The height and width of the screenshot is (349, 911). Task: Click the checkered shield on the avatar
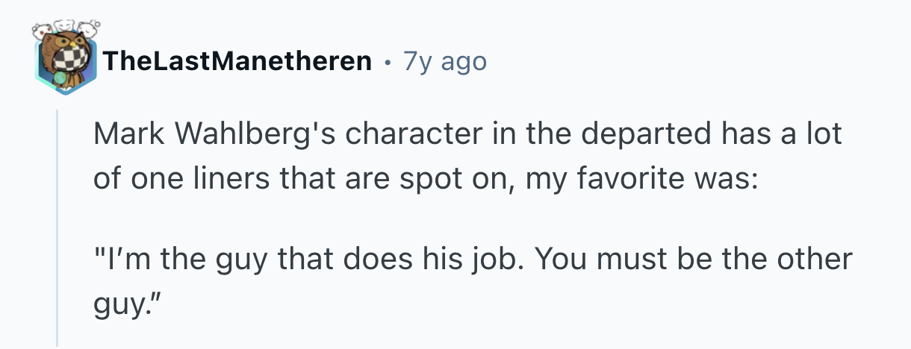72,60
